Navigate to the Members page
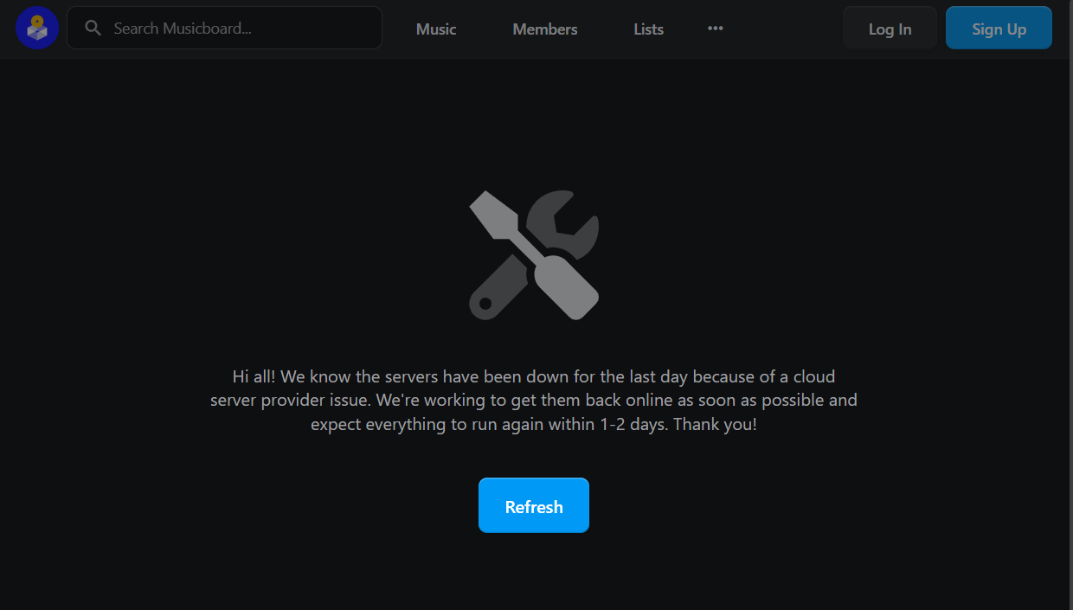1073x610 pixels. [x=544, y=29]
